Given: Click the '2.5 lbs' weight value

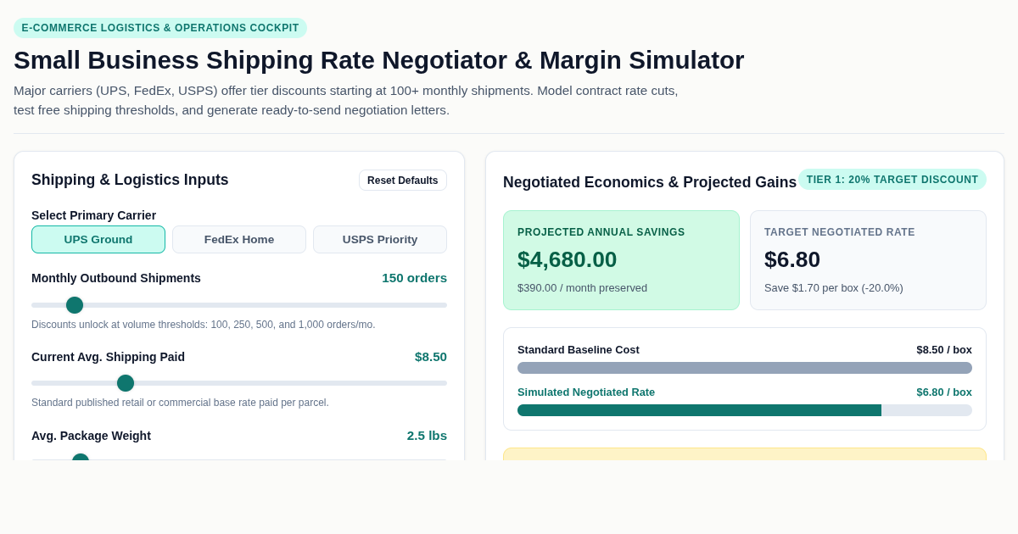Looking at the screenshot, I should (427, 436).
